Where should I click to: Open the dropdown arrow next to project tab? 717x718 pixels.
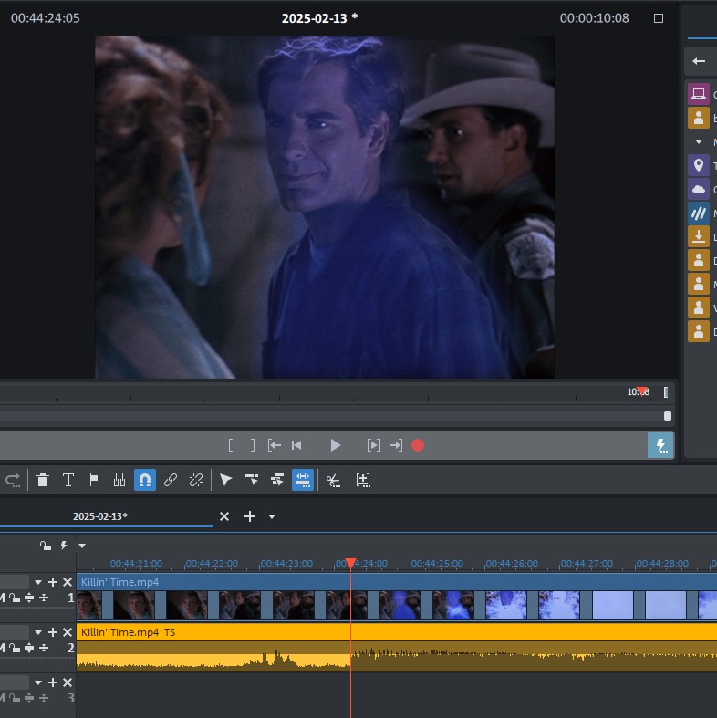click(272, 516)
